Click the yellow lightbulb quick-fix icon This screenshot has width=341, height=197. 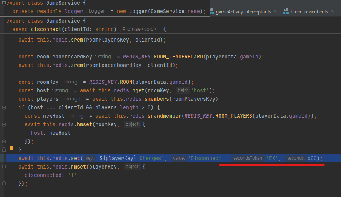click(12, 149)
